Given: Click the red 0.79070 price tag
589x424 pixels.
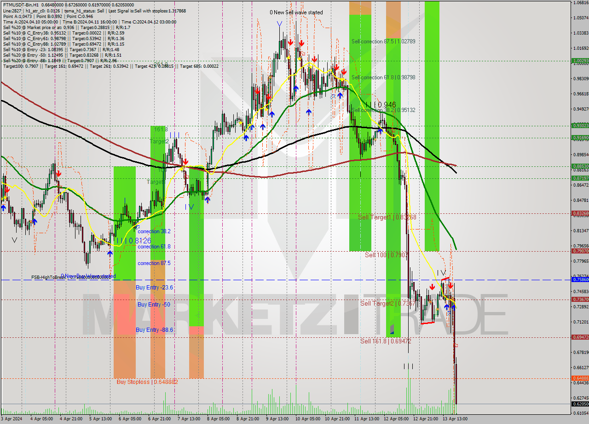Looking at the screenshot, I should (x=580, y=251).
